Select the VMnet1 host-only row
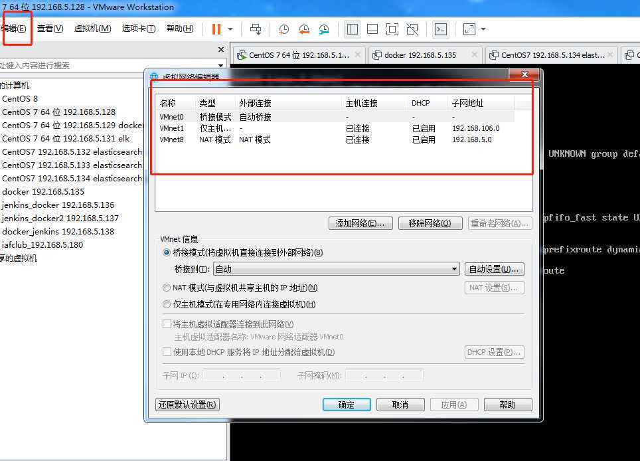Image resolution: width=640 pixels, height=461 pixels. tap(335, 128)
